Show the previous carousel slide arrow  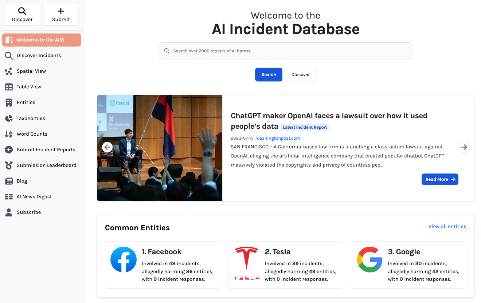(107, 147)
